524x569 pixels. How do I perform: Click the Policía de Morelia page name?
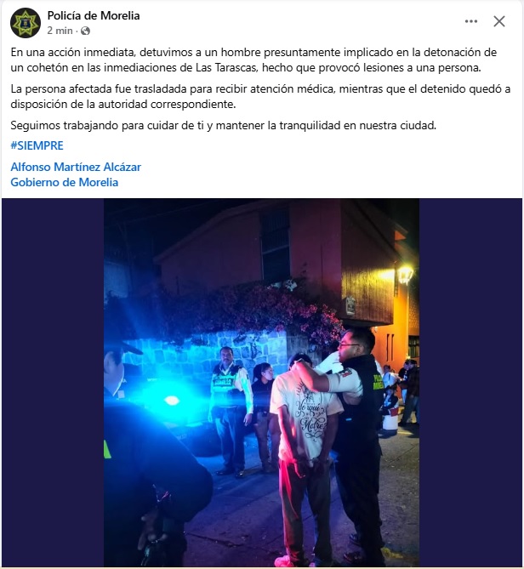[94, 15]
